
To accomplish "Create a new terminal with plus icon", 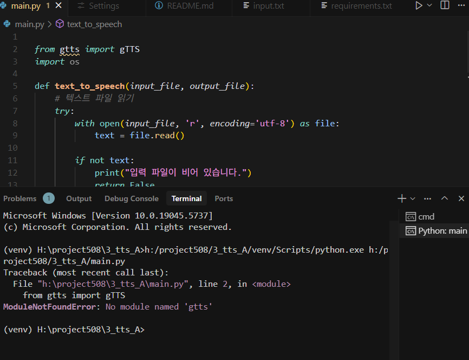I will click(x=402, y=198).
